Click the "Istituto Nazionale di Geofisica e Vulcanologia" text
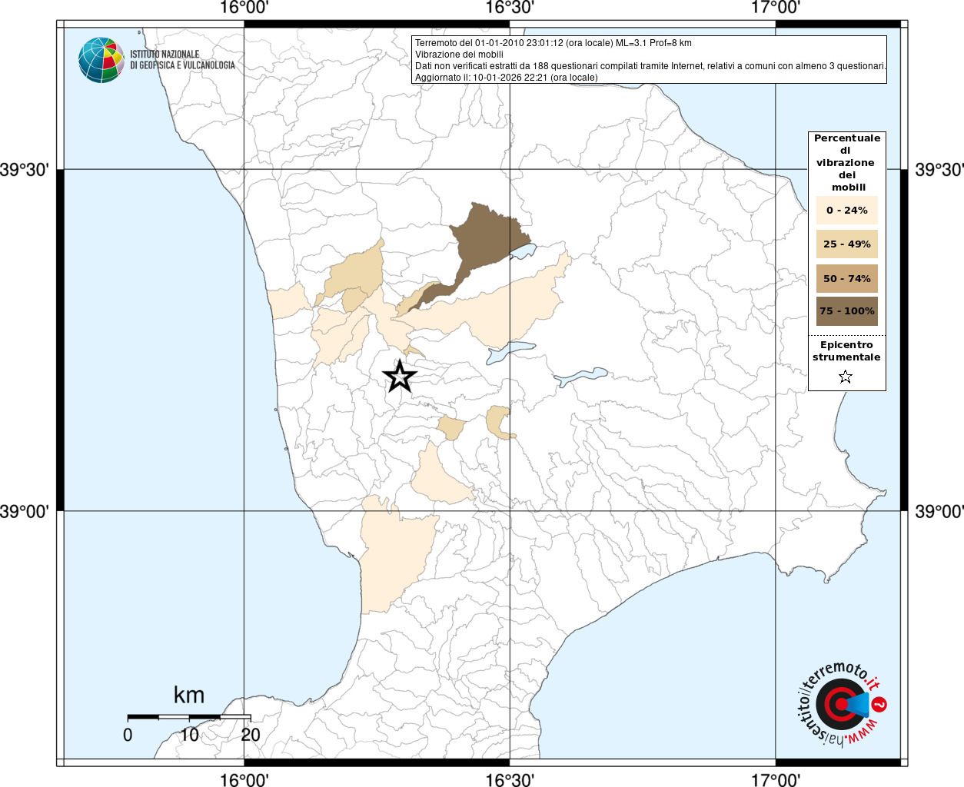 (182, 60)
